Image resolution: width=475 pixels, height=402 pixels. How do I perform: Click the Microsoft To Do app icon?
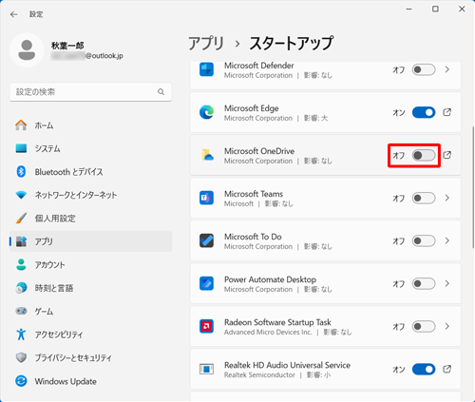[206, 240]
